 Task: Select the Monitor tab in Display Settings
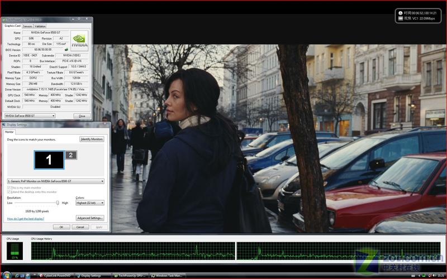pyautogui.click(x=9, y=132)
